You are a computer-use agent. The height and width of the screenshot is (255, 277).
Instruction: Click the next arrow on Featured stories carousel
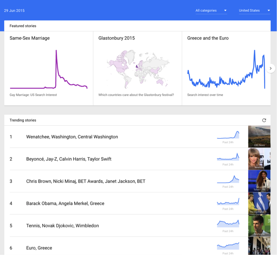tap(271, 68)
